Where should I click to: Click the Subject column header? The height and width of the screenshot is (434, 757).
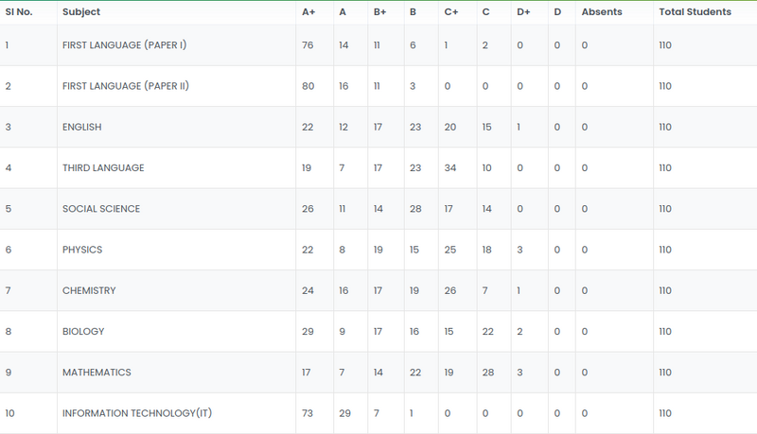[x=81, y=12]
